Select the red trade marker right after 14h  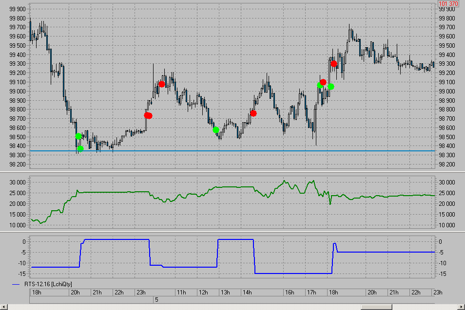tap(253, 113)
